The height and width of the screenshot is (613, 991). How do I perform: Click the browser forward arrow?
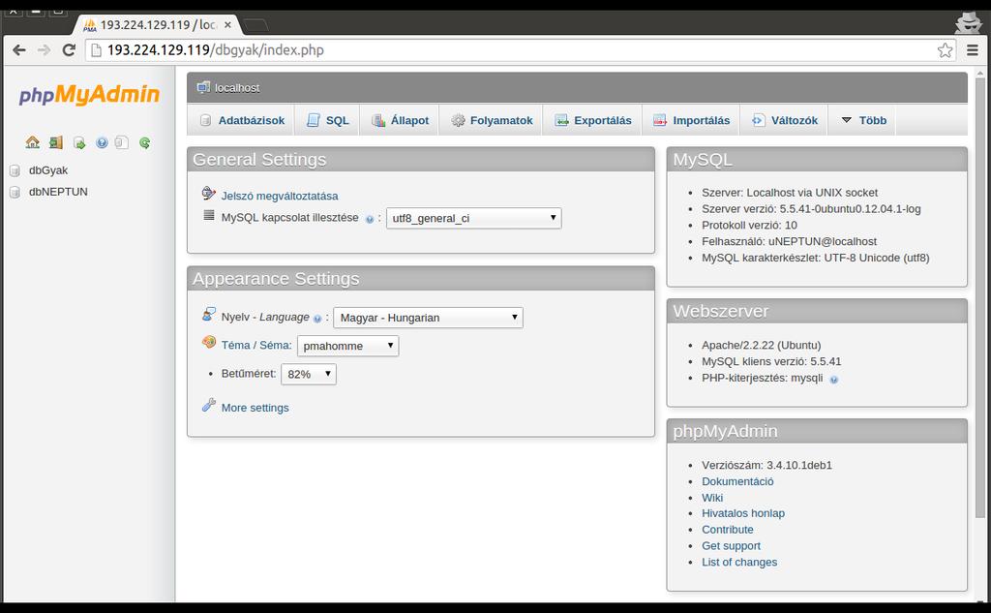[44, 50]
